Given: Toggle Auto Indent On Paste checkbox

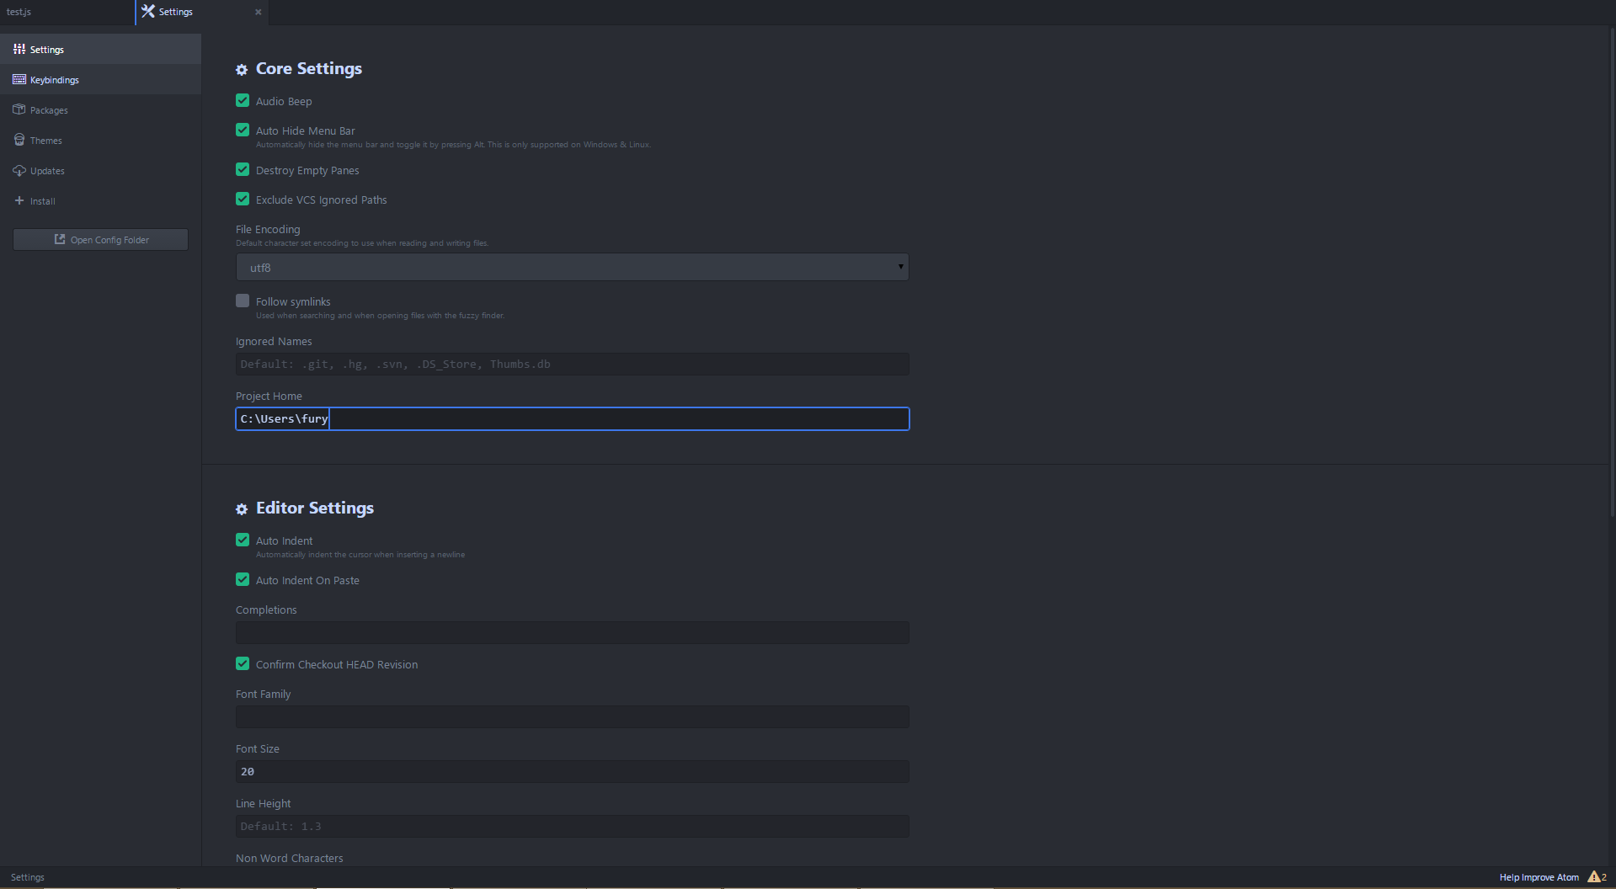Looking at the screenshot, I should pyautogui.click(x=243, y=580).
